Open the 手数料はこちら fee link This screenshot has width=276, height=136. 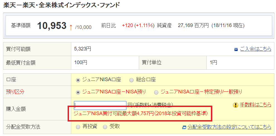pos(255,105)
